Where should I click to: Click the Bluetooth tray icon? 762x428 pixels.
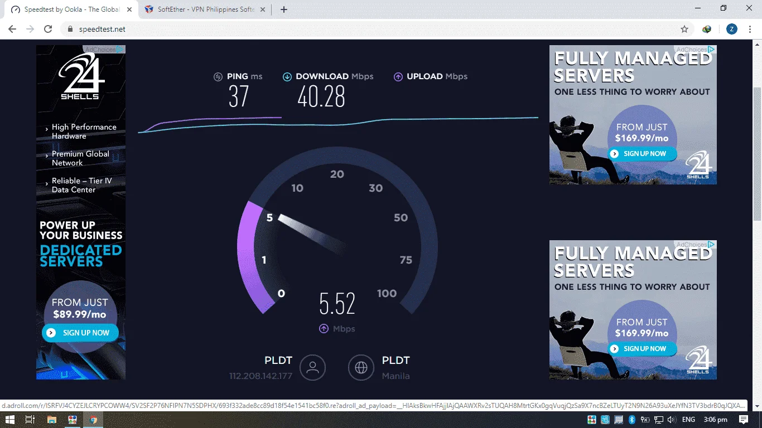click(632, 420)
